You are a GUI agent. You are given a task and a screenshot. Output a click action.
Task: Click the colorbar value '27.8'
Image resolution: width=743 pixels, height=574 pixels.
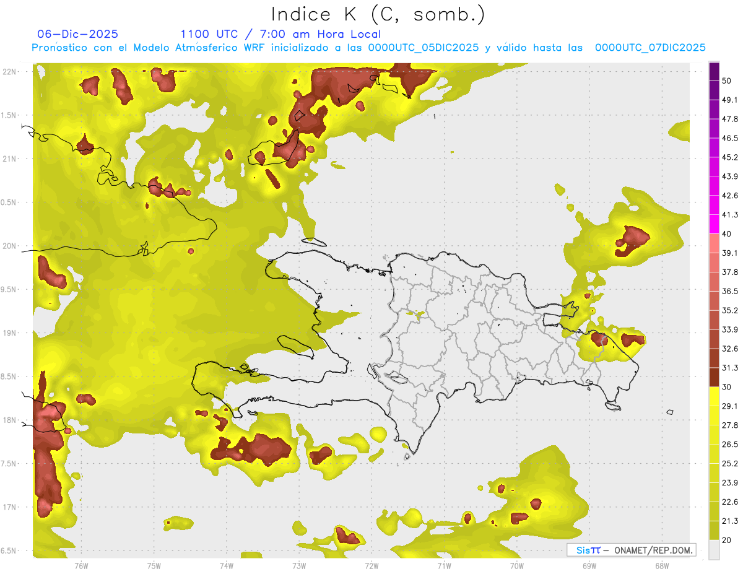[x=730, y=425]
